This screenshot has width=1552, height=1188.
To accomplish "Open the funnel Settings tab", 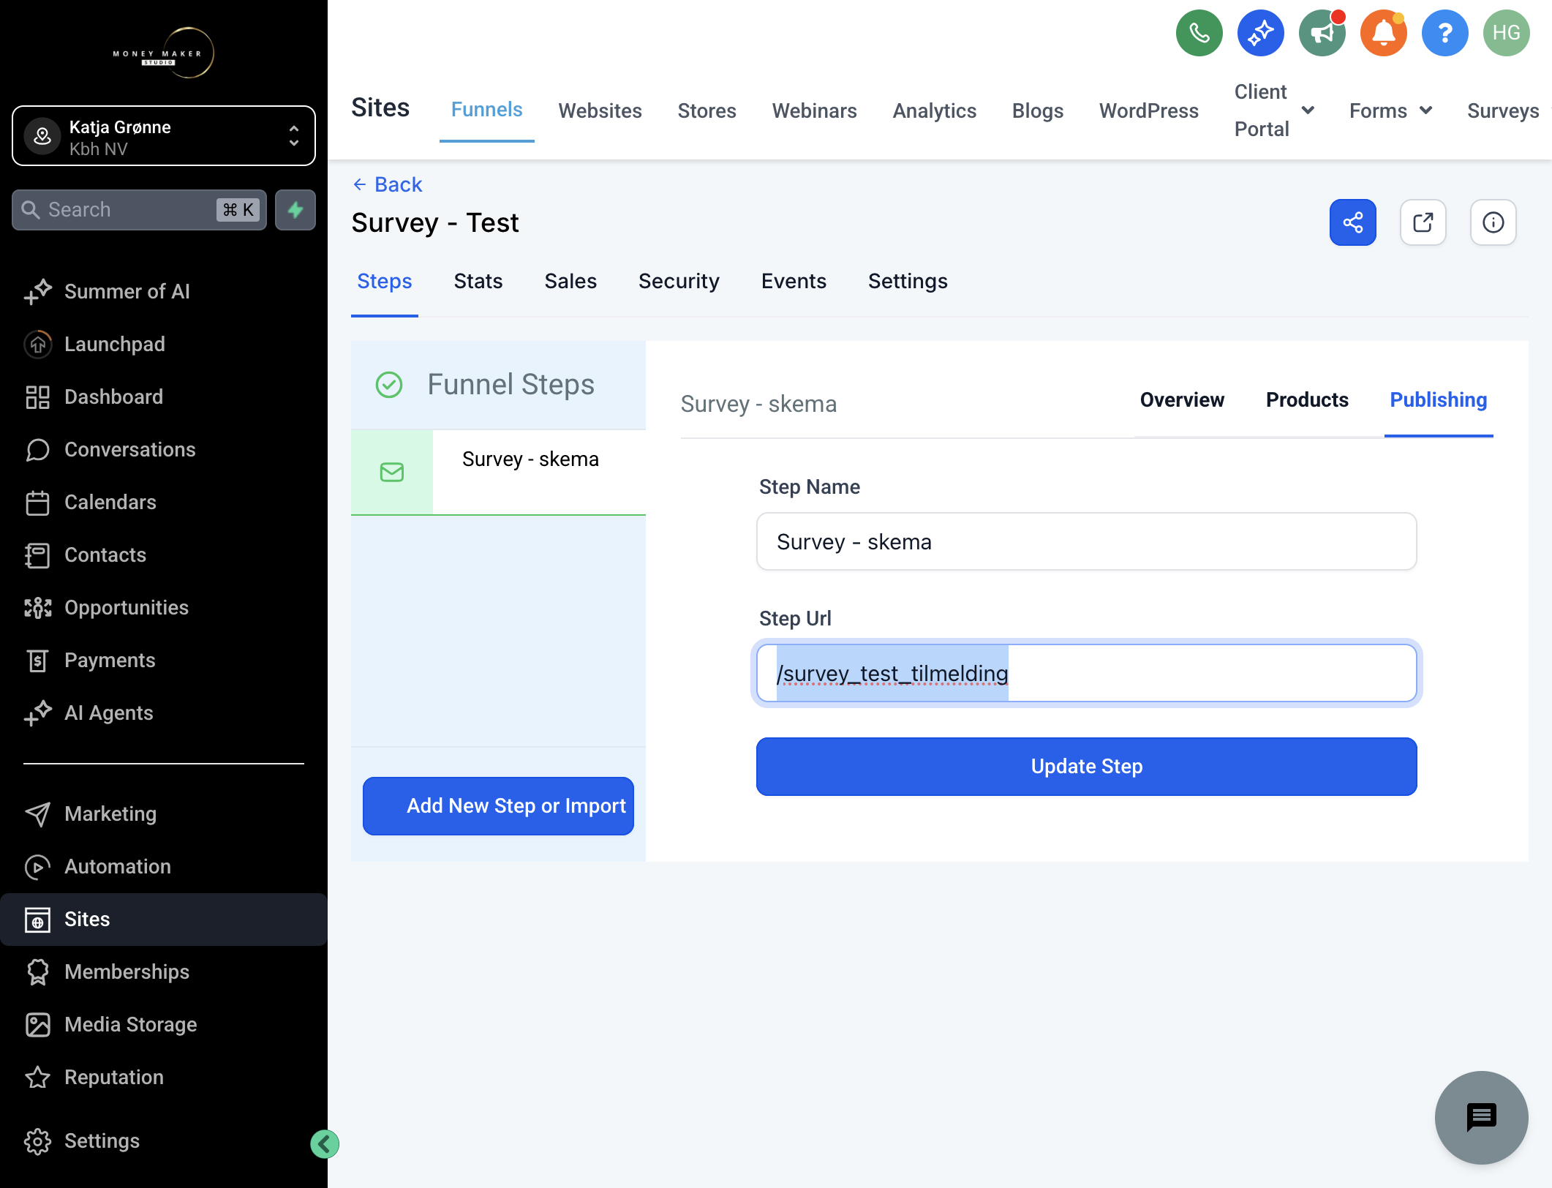I will click(908, 281).
